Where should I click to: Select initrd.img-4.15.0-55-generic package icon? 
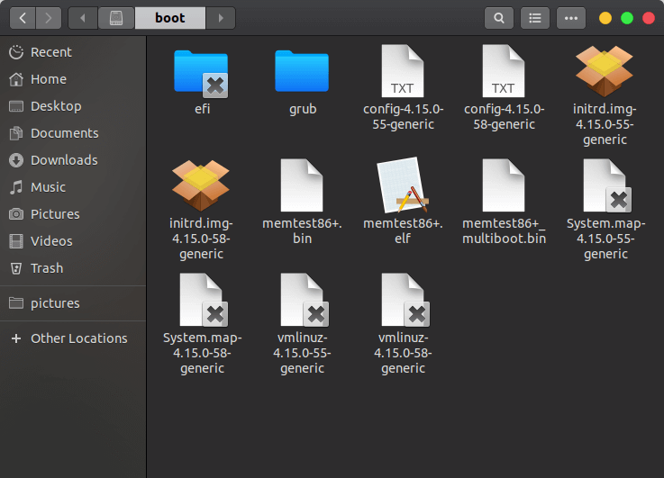[605, 73]
